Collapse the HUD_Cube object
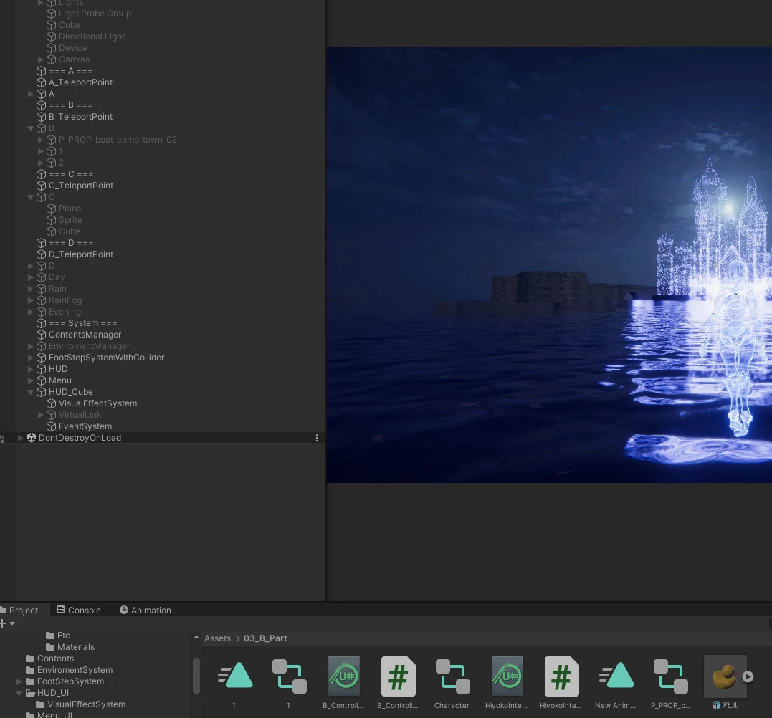 click(31, 392)
